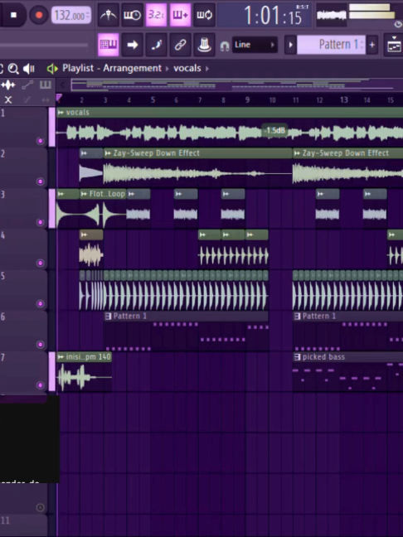Click the vocals breadcrumb label
The width and height of the screenshot is (403, 537).
187,68
